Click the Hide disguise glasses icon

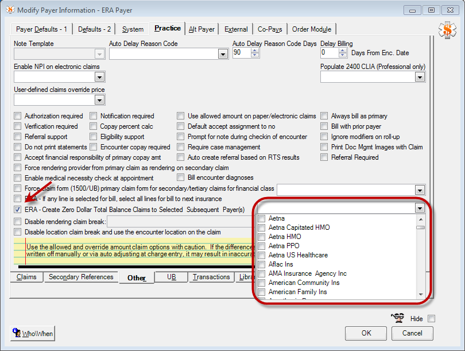point(398,318)
